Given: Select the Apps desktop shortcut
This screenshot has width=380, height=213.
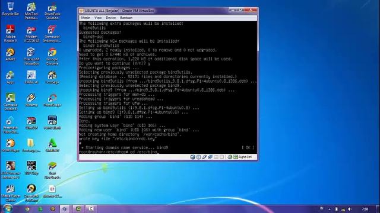Looking at the screenshot, I should pyautogui.click(x=11, y=78).
